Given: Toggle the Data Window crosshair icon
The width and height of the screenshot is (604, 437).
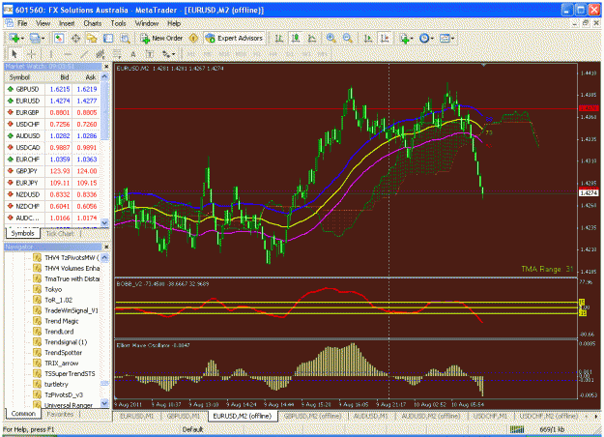Looking at the screenshot, I should click(x=75, y=38).
